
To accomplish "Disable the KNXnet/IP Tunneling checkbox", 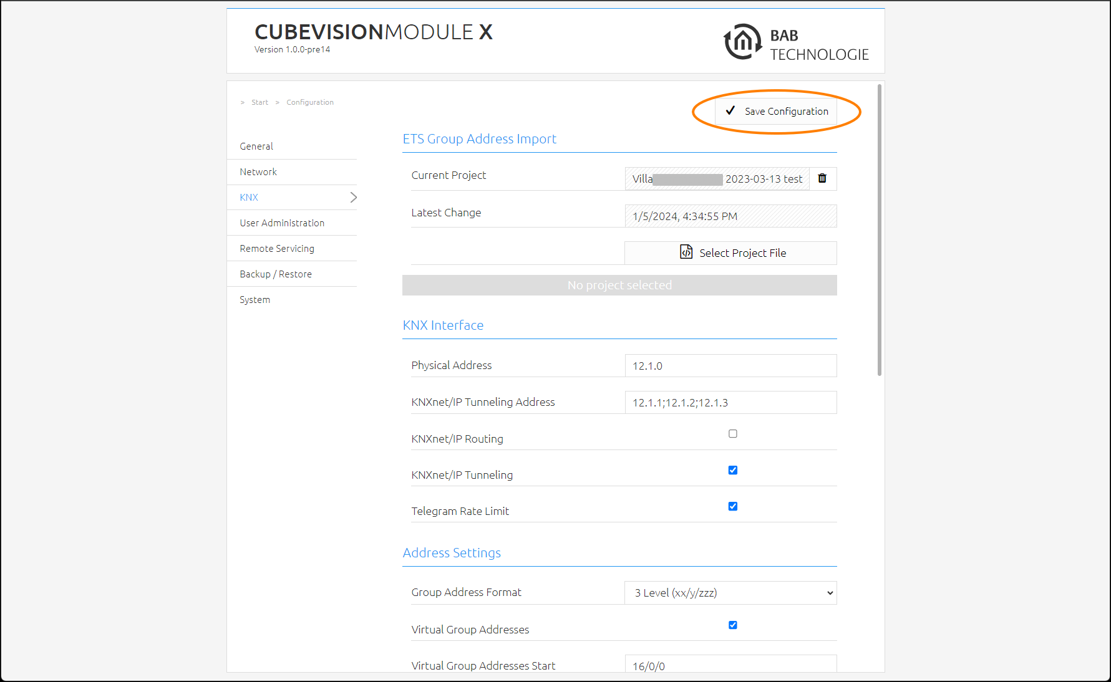I will click(733, 470).
